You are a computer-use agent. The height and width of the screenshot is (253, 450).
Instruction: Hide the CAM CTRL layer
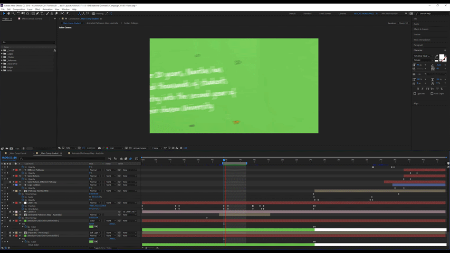(2, 203)
